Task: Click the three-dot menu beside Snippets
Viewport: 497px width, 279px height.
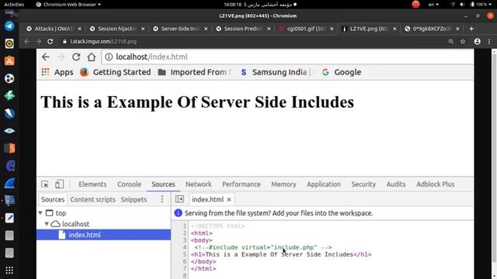Action: pos(162,199)
